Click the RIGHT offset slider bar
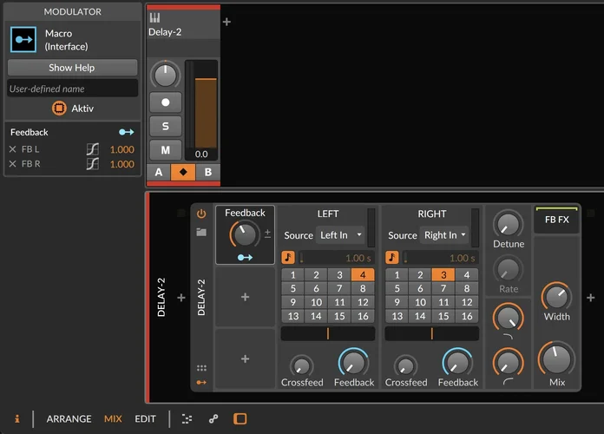The width and height of the screenshot is (604, 434). [432, 333]
